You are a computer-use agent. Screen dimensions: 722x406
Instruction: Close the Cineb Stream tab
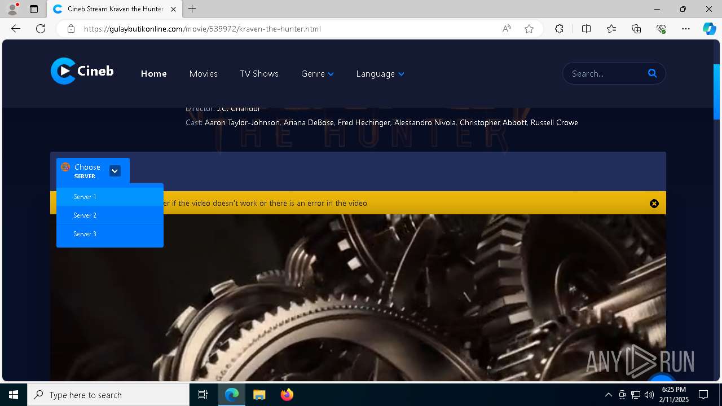pos(174,9)
